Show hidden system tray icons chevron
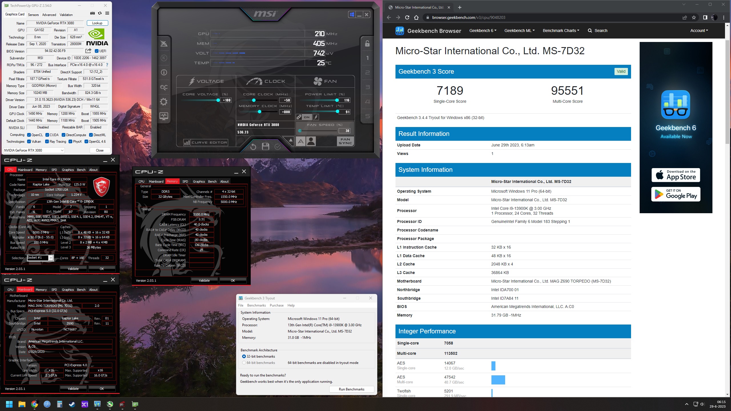 (686, 404)
